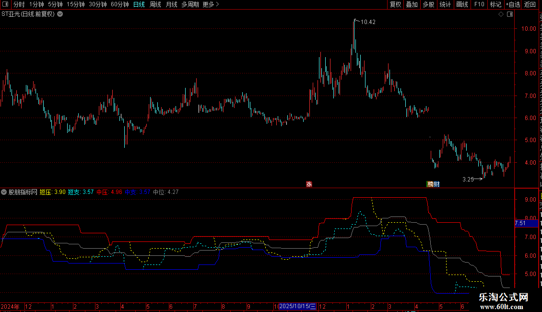Click the 中支: 3.57 indicator value
The image size is (542, 312).
click(138, 192)
